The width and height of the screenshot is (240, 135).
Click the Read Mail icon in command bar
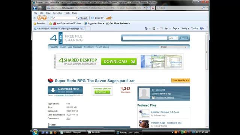click(161, 28)
